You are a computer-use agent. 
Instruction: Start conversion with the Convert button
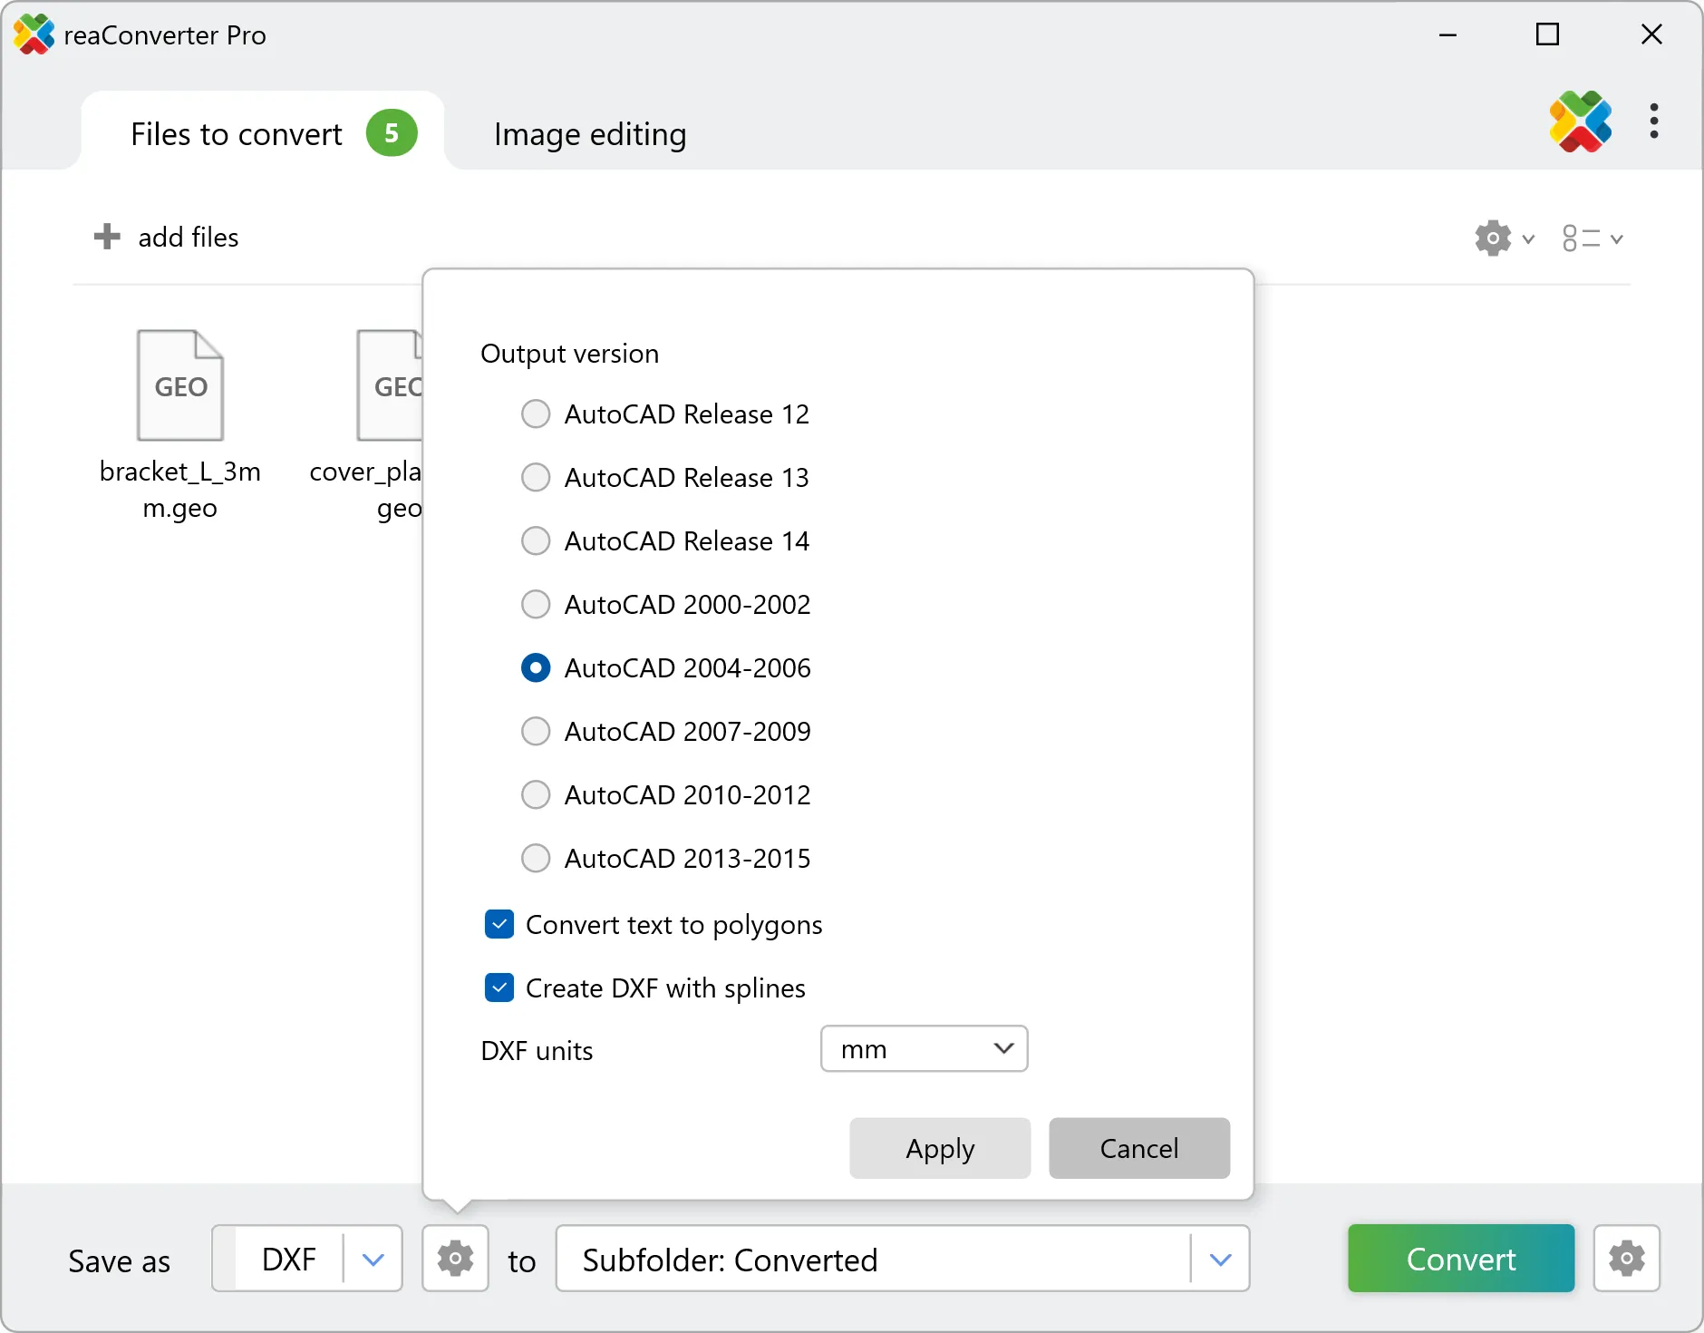(1459, 1259)
